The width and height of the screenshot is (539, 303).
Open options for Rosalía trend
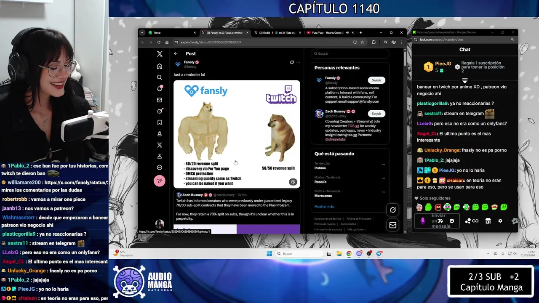pyautogui.click(x=383, y=178)
